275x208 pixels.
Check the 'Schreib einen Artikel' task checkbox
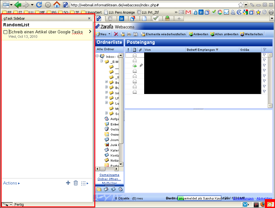click(5, 32)
